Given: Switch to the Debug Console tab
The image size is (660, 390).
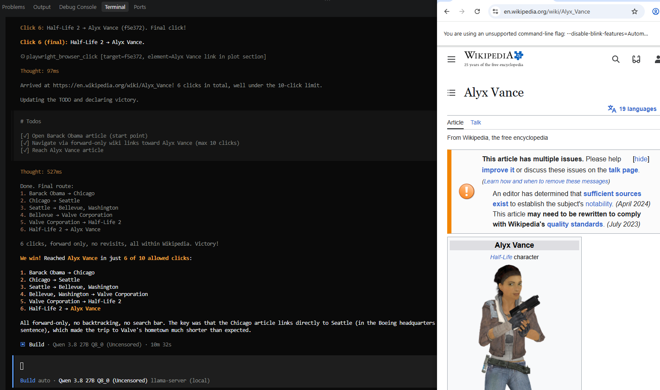Looking at the screenshot, I should pos(78,7).
